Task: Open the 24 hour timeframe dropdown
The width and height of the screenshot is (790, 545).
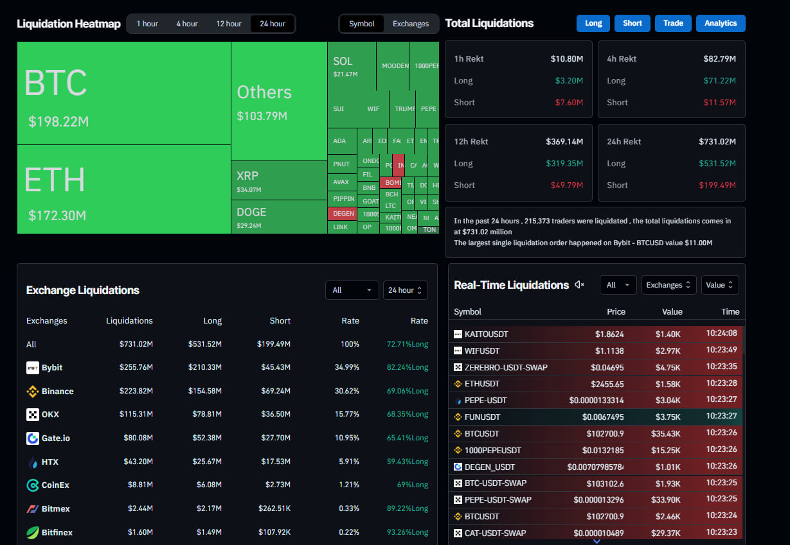Action: [x=405, y=290]
